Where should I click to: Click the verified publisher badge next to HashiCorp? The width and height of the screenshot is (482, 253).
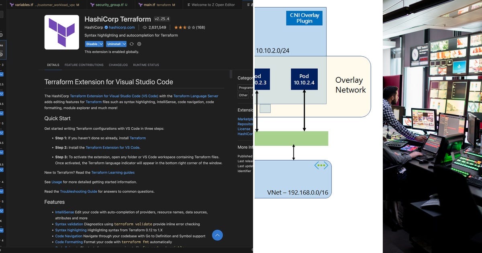click(x=106, y=27)
